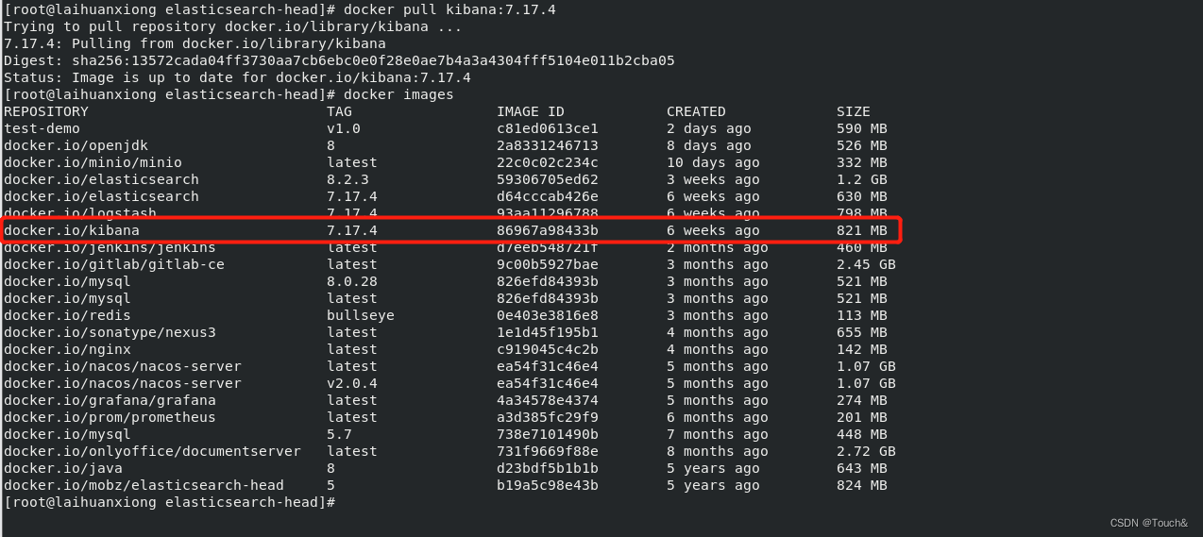The width and height of the screenshot is (1203, 537).
Task: Click the 'docker pull kibana:7.17.4' command text
Action: pos(449,9)
